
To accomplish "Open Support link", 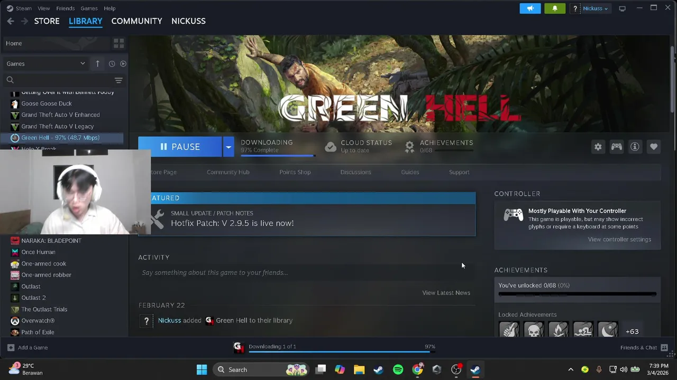I will point(459,172).
